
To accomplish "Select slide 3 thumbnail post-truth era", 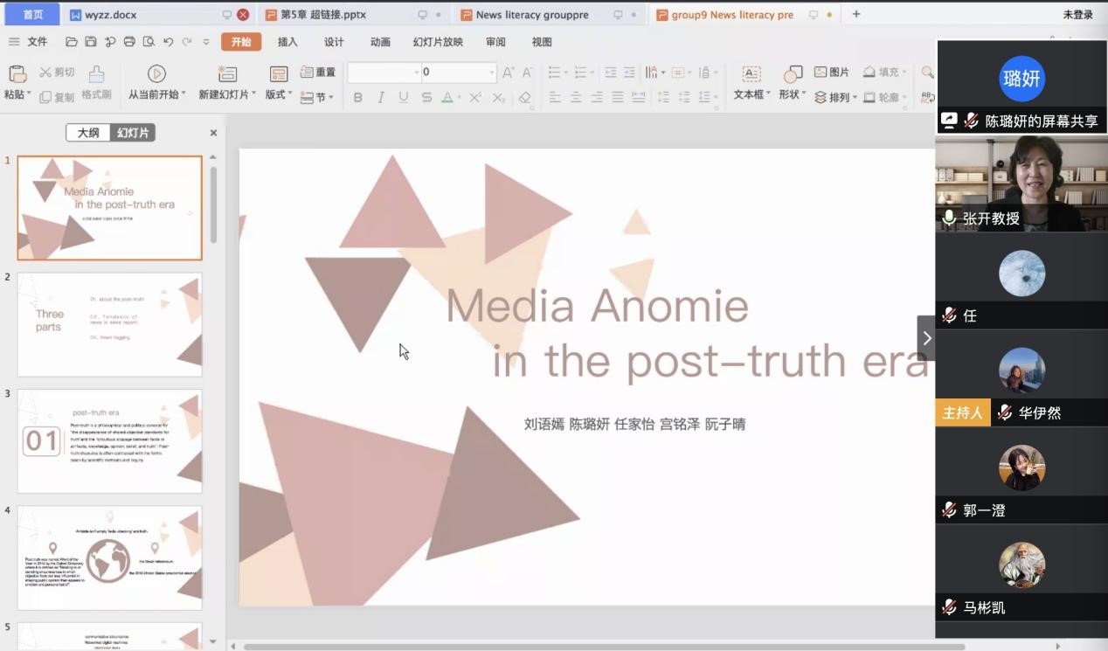I will click(109, 441).
